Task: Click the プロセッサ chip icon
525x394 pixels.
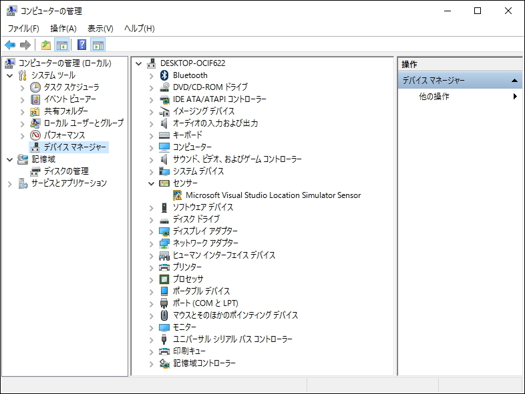Action: coord(164,279)
